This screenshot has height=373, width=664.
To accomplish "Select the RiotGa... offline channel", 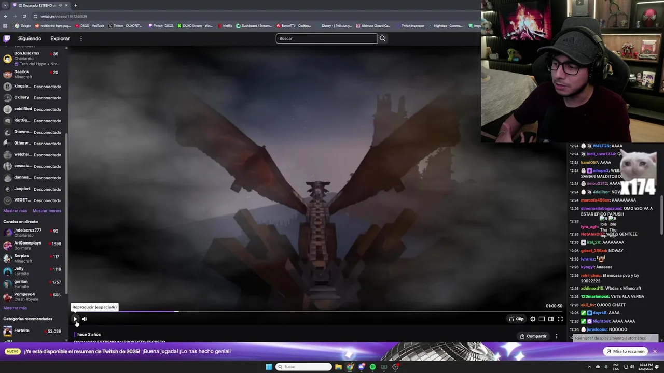I will point(33,121).
